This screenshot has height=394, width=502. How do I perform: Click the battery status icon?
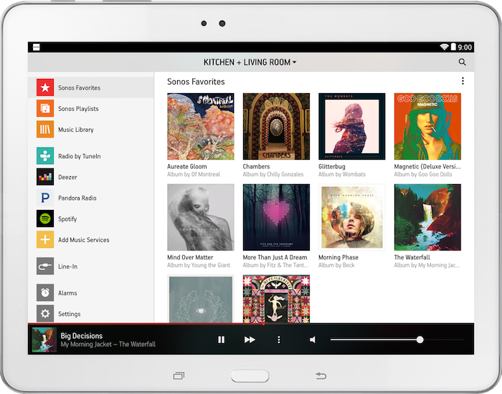point(453,47)
